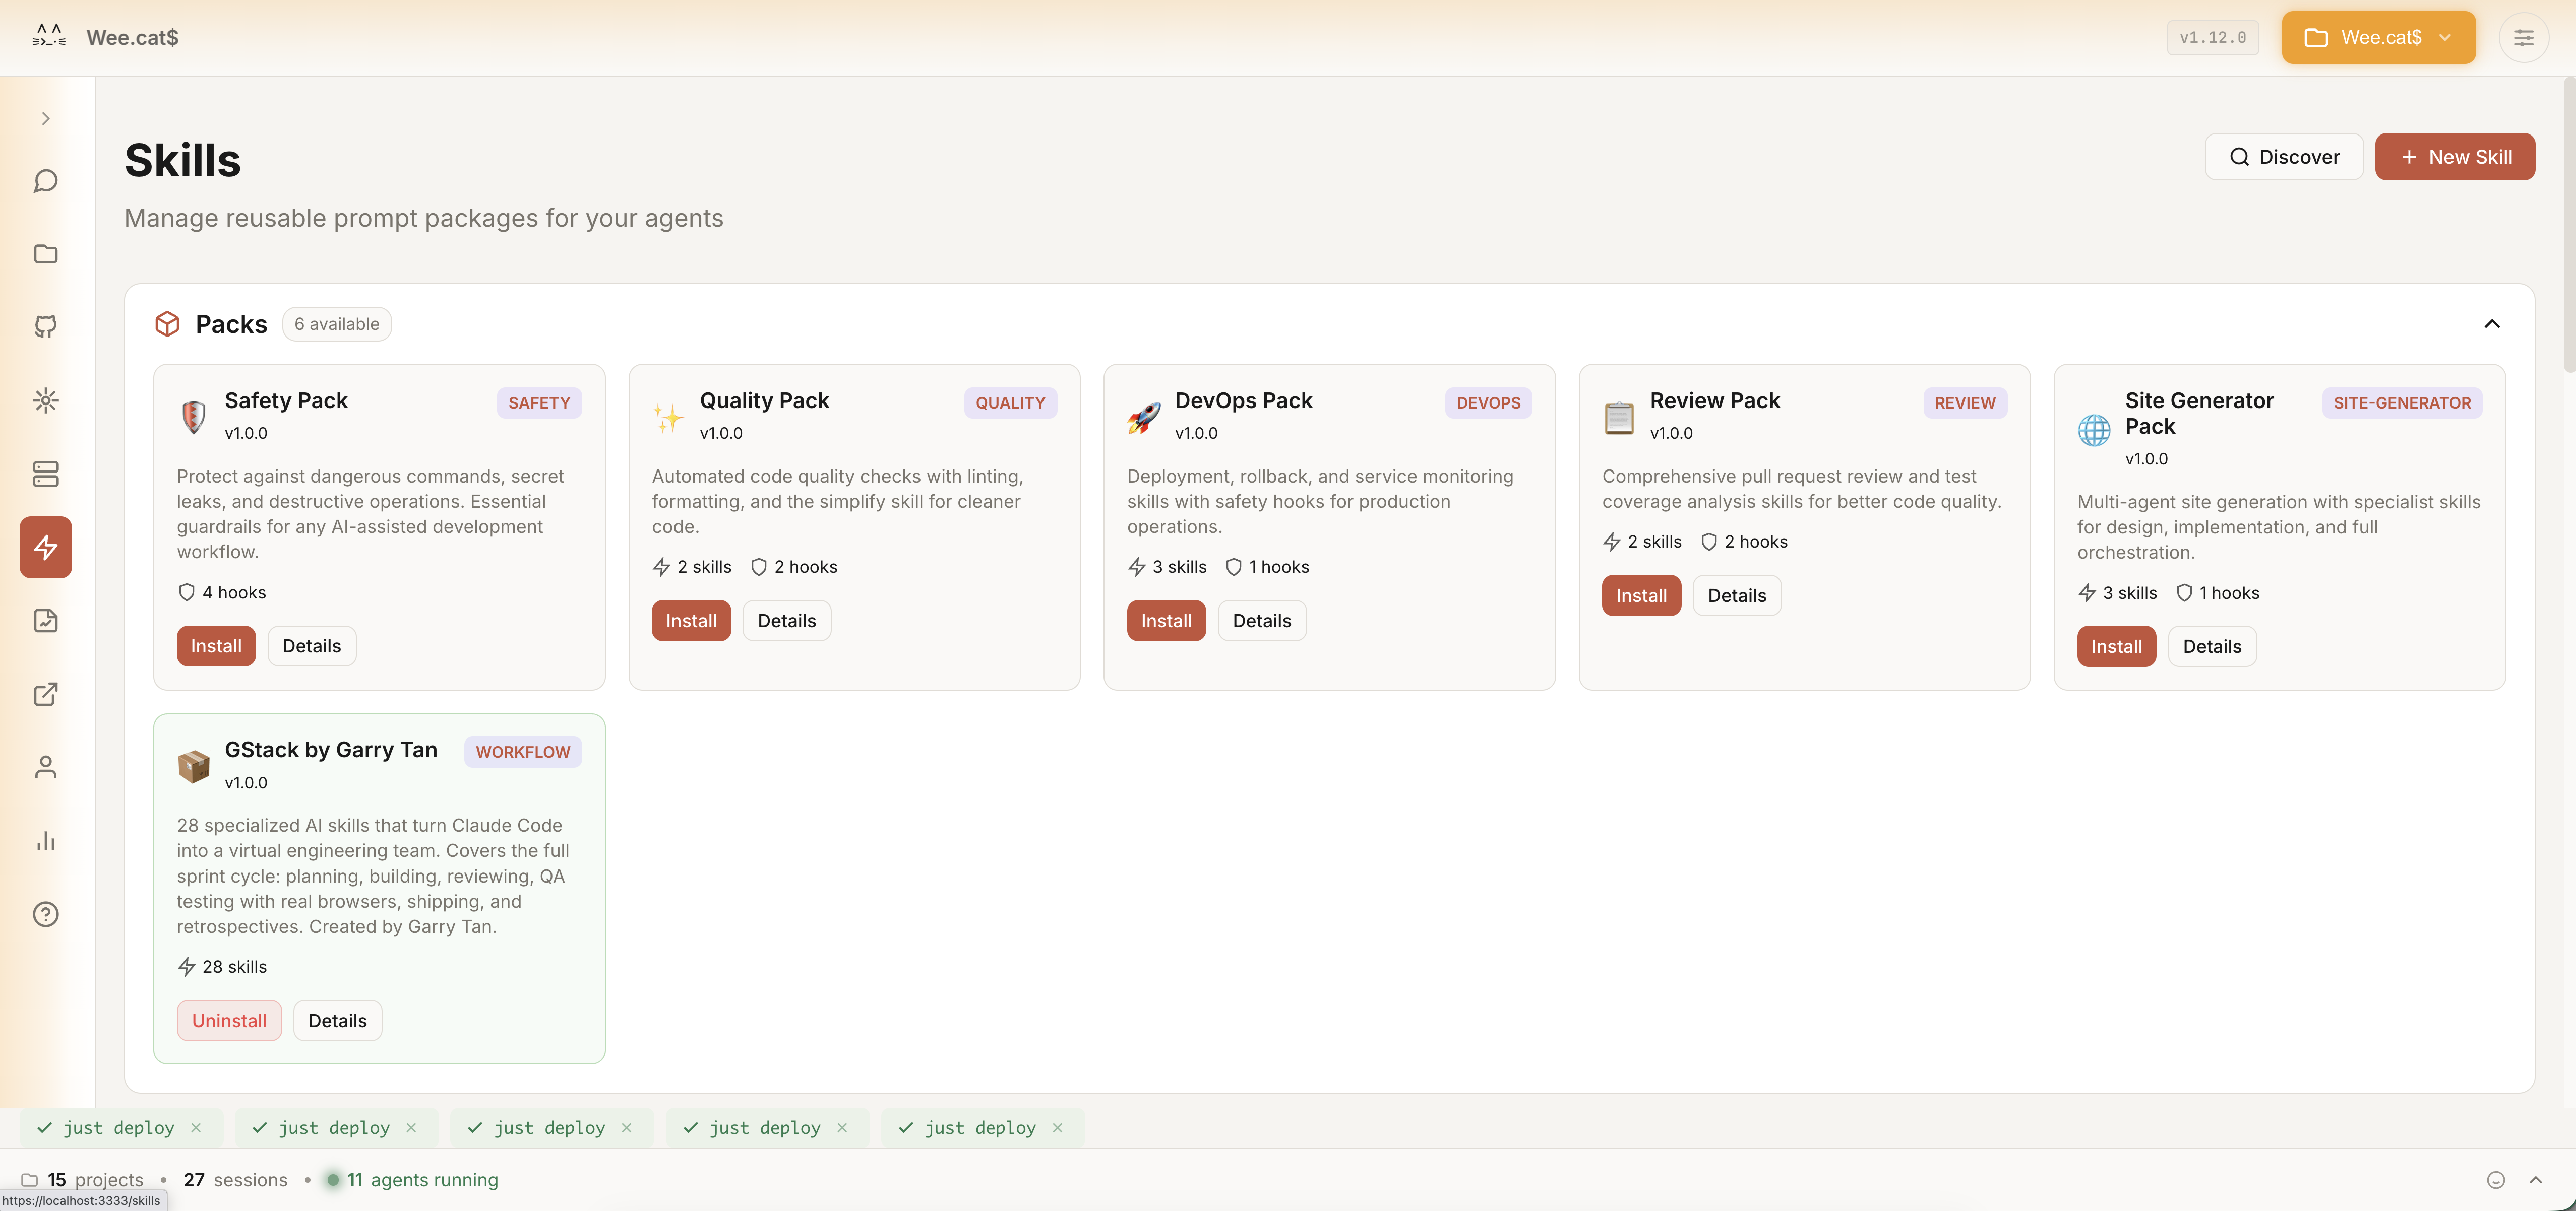2576x1211 pixels.
Task: Click the GitHub icon in the sidebar
Action: point(45,327)
